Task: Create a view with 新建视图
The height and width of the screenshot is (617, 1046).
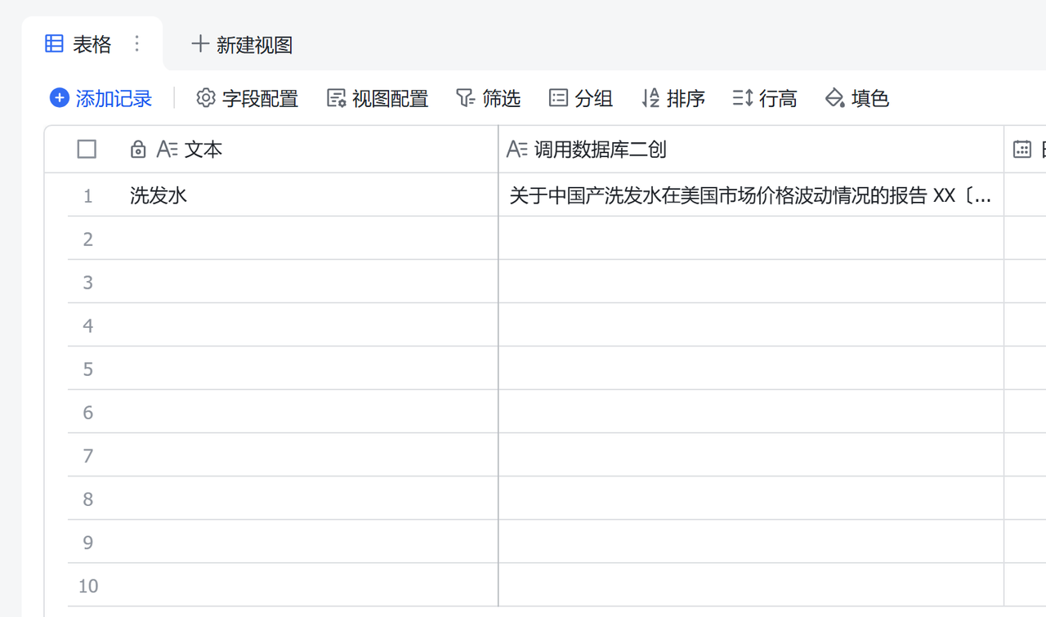Action: [241, 45]
